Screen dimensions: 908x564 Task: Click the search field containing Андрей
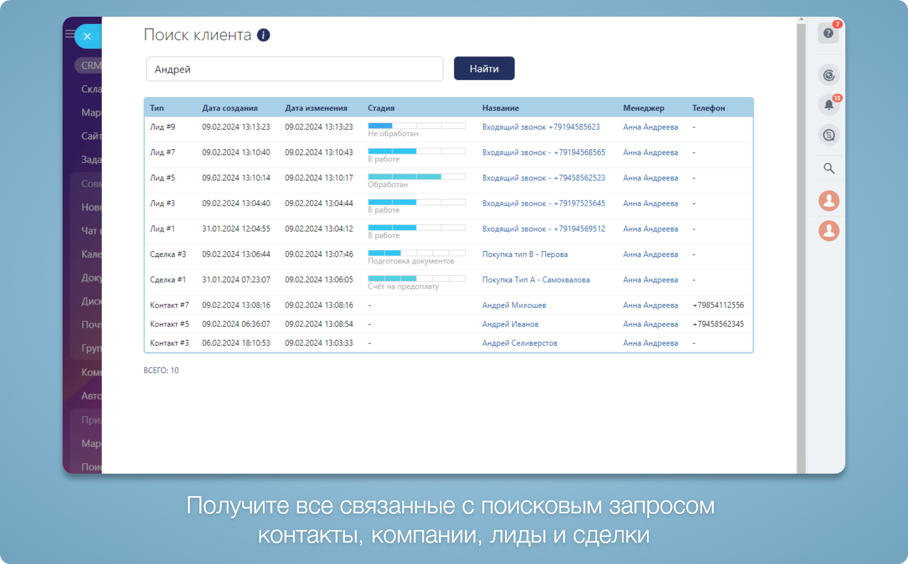pos(294,69)
